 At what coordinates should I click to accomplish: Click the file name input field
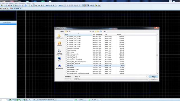pos(110,76)
